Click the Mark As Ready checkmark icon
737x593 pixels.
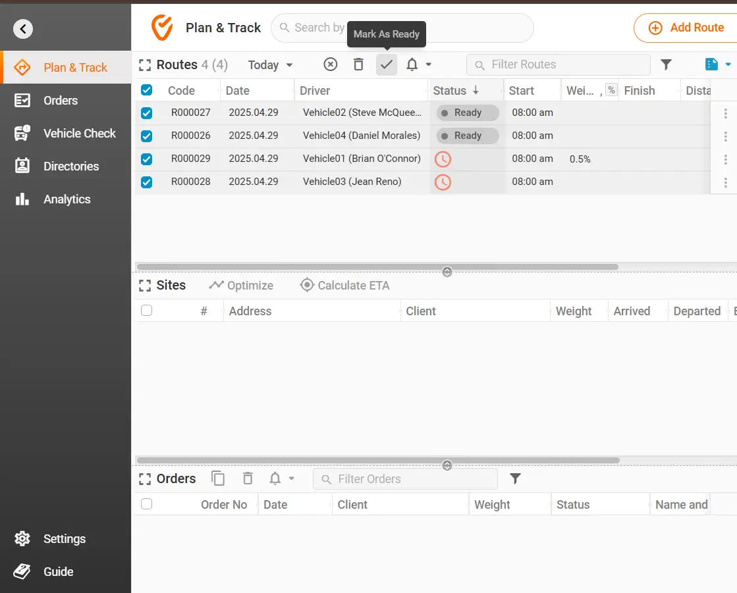(387, 64)
